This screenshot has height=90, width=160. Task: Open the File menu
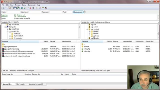click(3, 5)
